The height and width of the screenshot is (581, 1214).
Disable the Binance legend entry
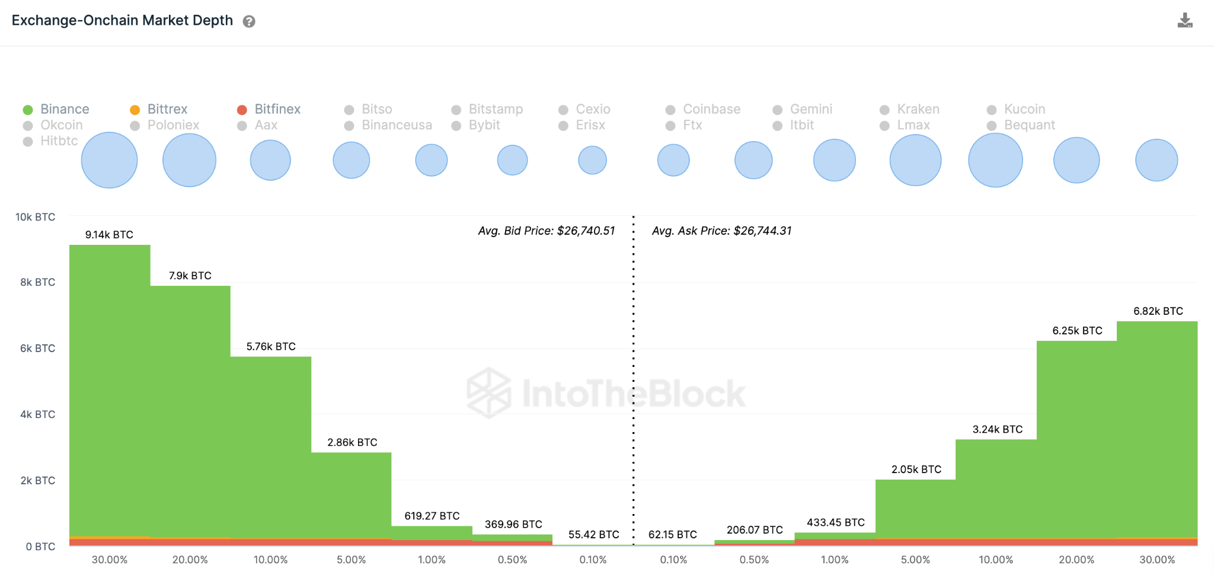64,108
